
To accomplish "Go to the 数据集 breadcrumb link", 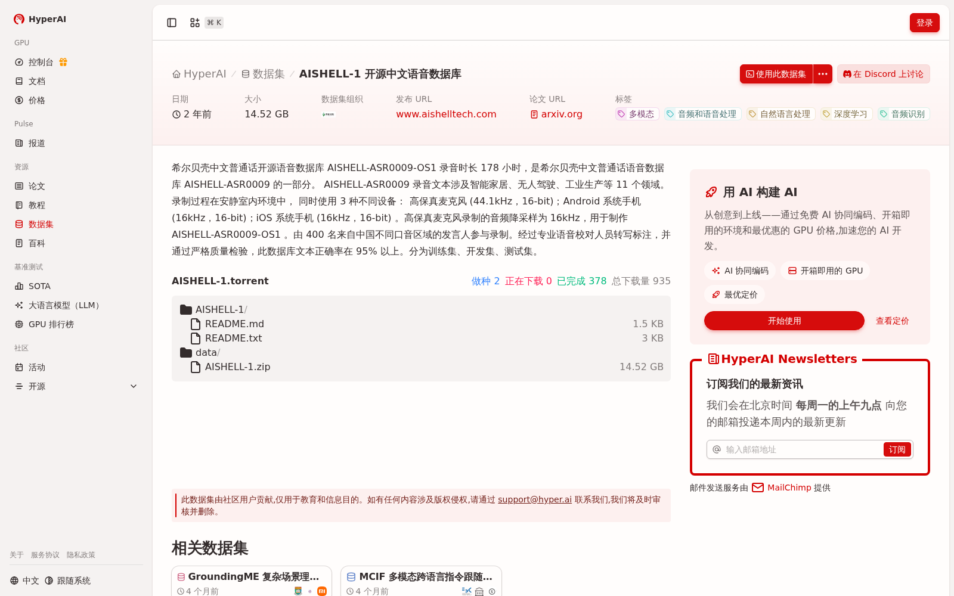I will tap(263, 74).
